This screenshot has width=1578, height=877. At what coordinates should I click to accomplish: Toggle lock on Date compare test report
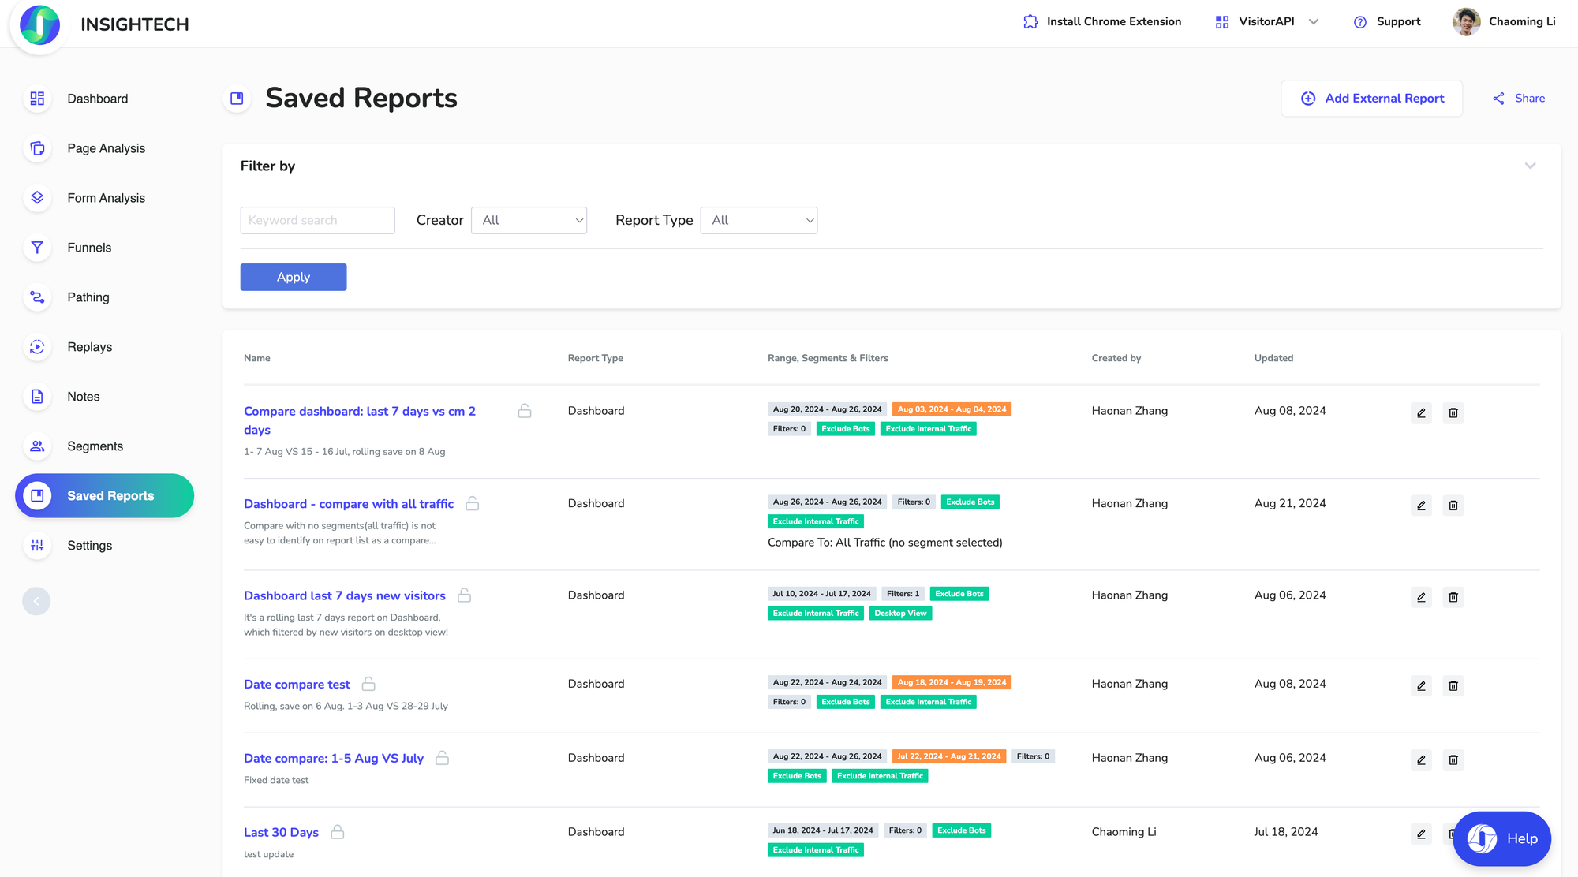pos(368,684)
